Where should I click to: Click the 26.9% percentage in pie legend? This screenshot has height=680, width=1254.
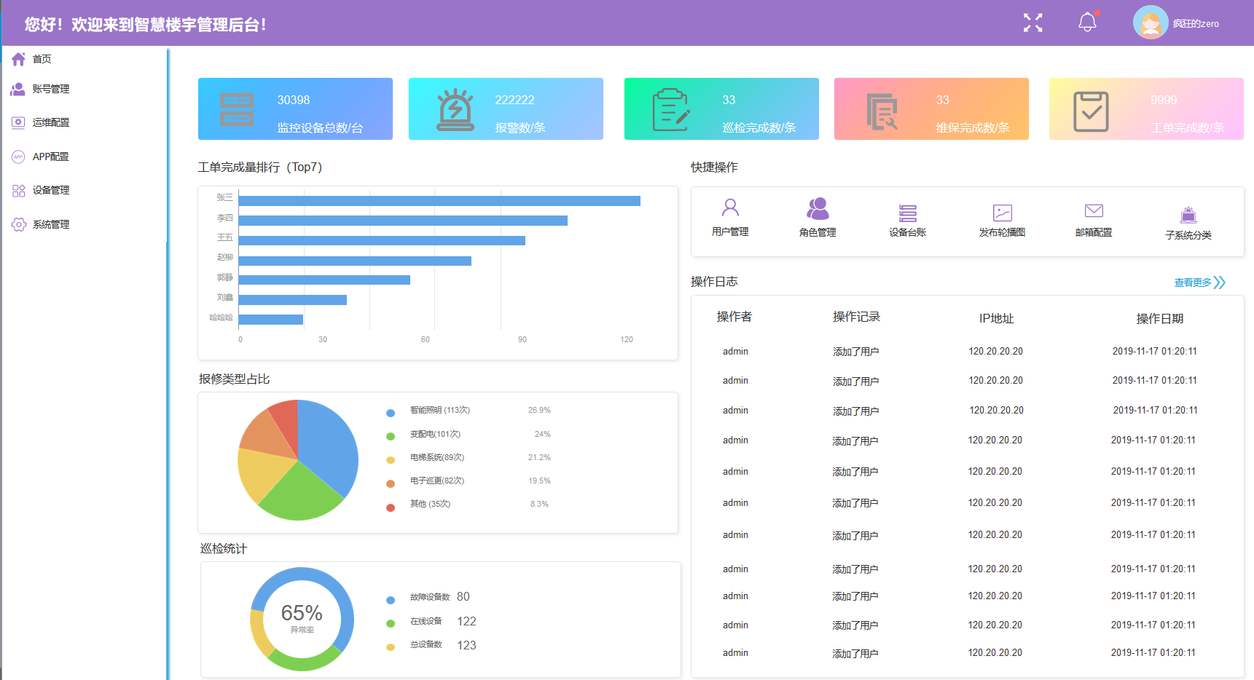539,410
